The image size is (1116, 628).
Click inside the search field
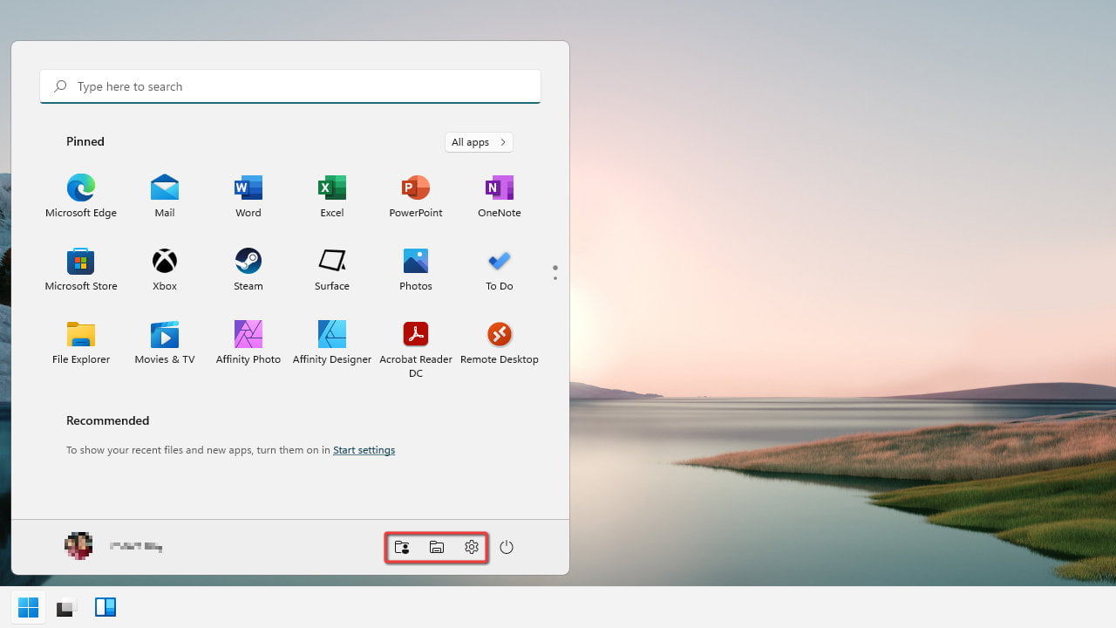pyautogui.click(x=289, y=85)
